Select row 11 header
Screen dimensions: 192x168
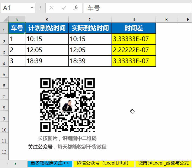[x=4, y=138]
